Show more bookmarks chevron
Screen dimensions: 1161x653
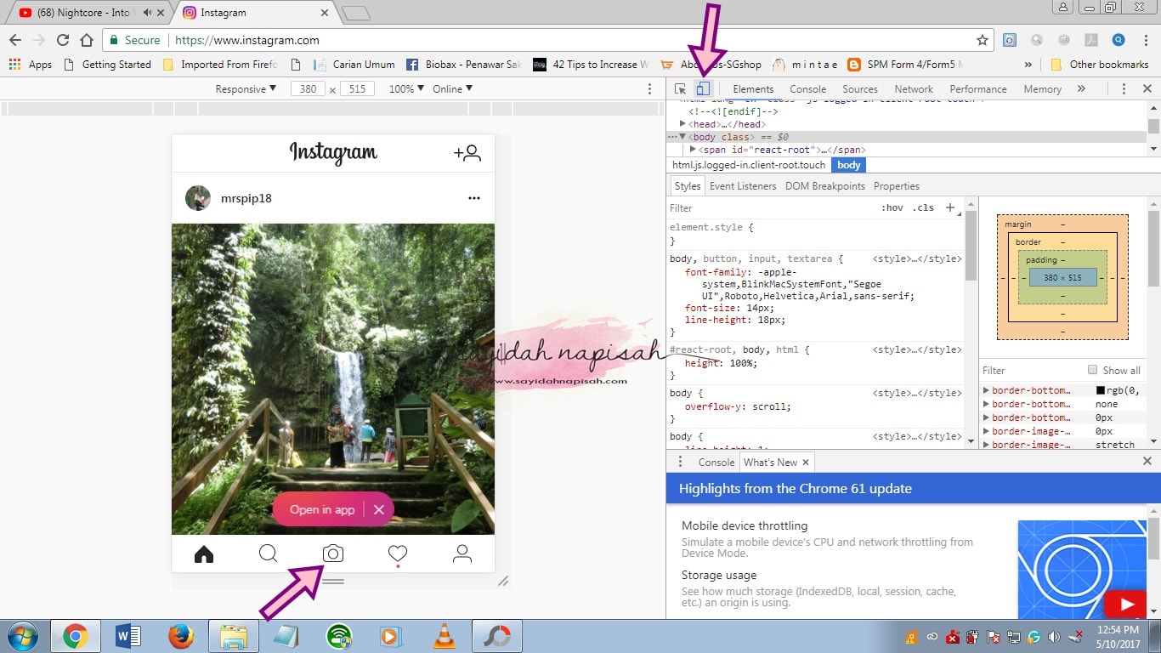tap(1028, 65)
